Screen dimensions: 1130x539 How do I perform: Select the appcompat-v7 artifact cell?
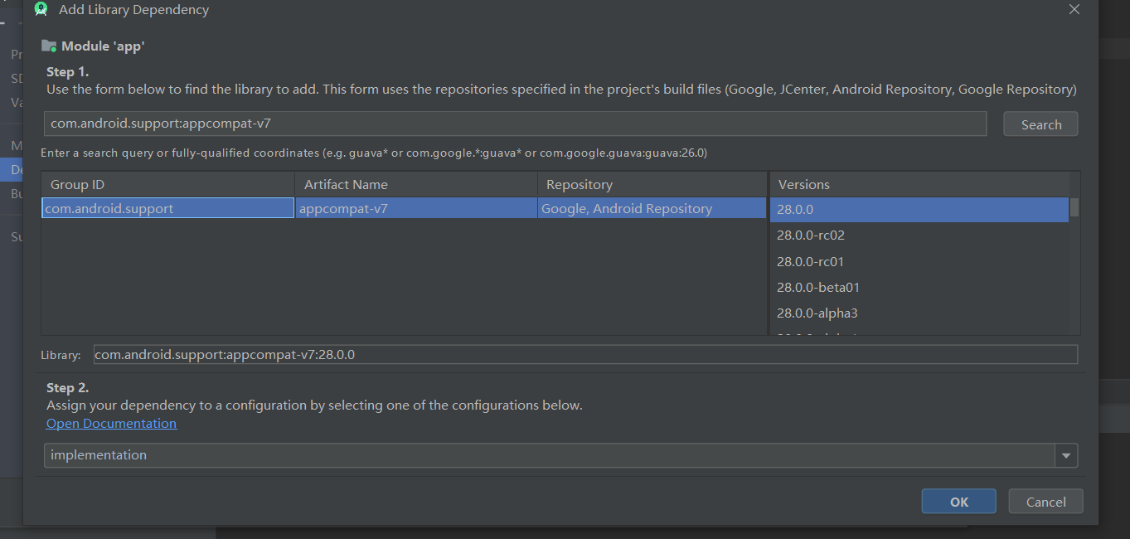click(416, 208)
